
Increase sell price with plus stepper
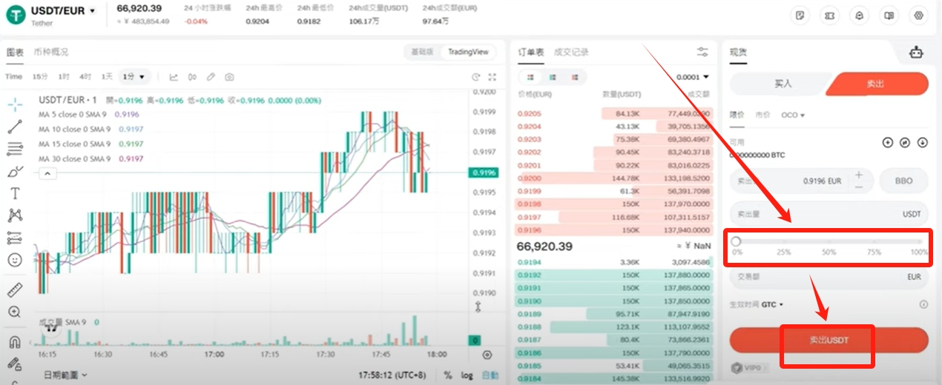859,175
